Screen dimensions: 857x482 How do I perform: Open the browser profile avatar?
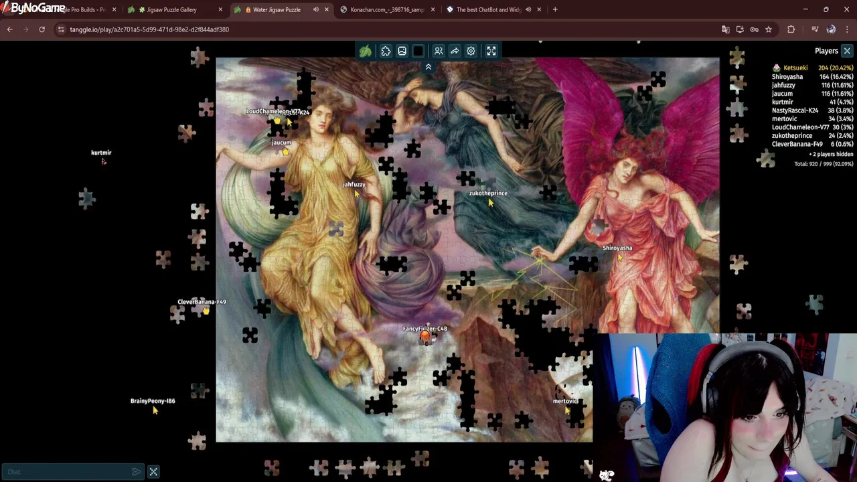(x=831, y=29)
